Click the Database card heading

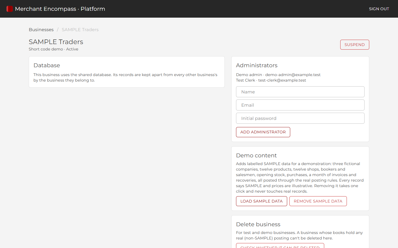[47, 65]
